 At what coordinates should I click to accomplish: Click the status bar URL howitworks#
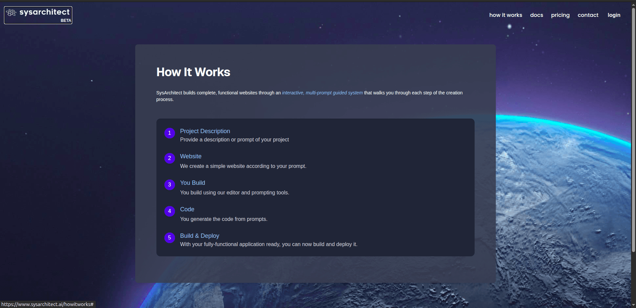click(47, 304)
